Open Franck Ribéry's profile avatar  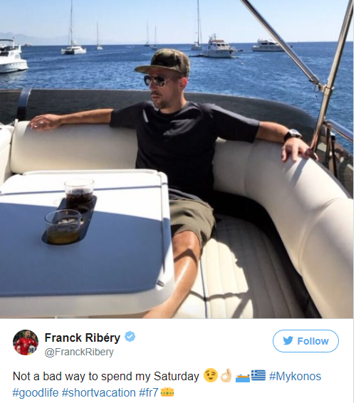pos(26,342)
